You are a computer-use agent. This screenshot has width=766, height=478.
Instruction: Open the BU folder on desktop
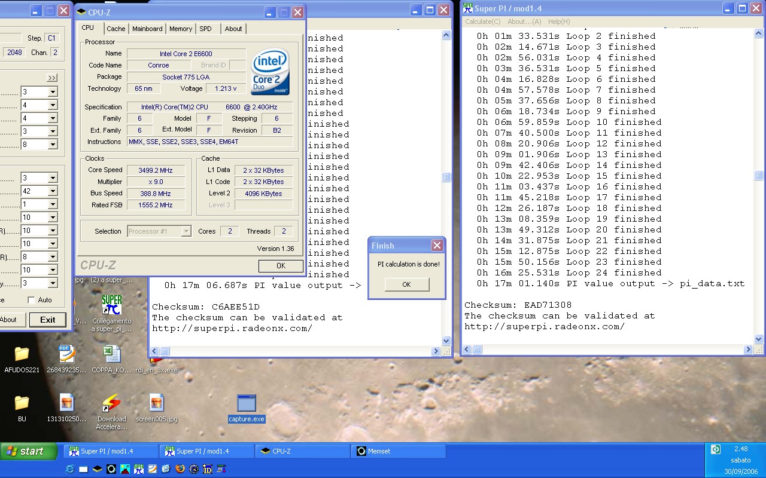coord(22,404)
